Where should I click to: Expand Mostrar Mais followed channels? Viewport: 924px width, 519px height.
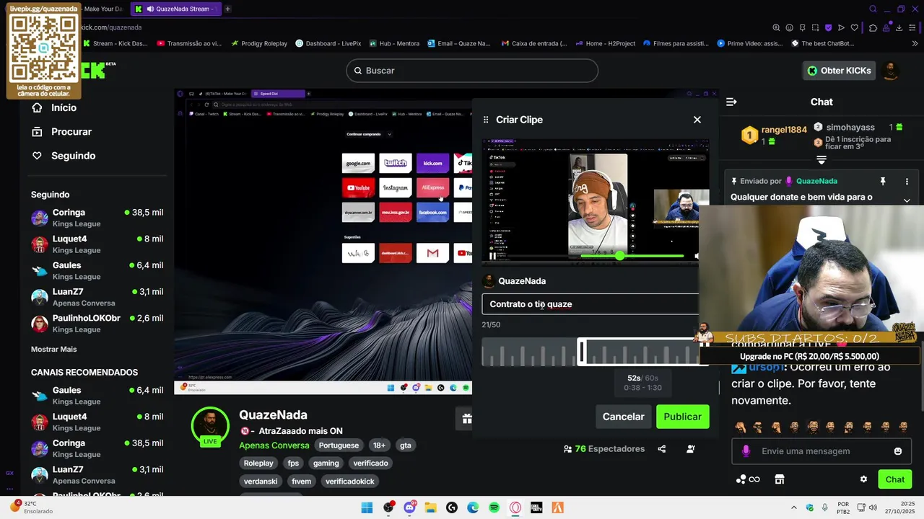(53, 349)
